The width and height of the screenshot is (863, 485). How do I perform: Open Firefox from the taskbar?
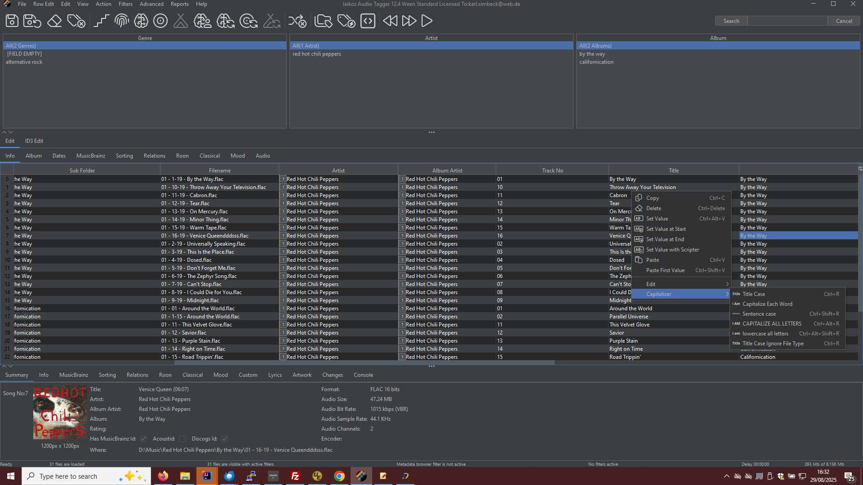(x=163, y=476)
